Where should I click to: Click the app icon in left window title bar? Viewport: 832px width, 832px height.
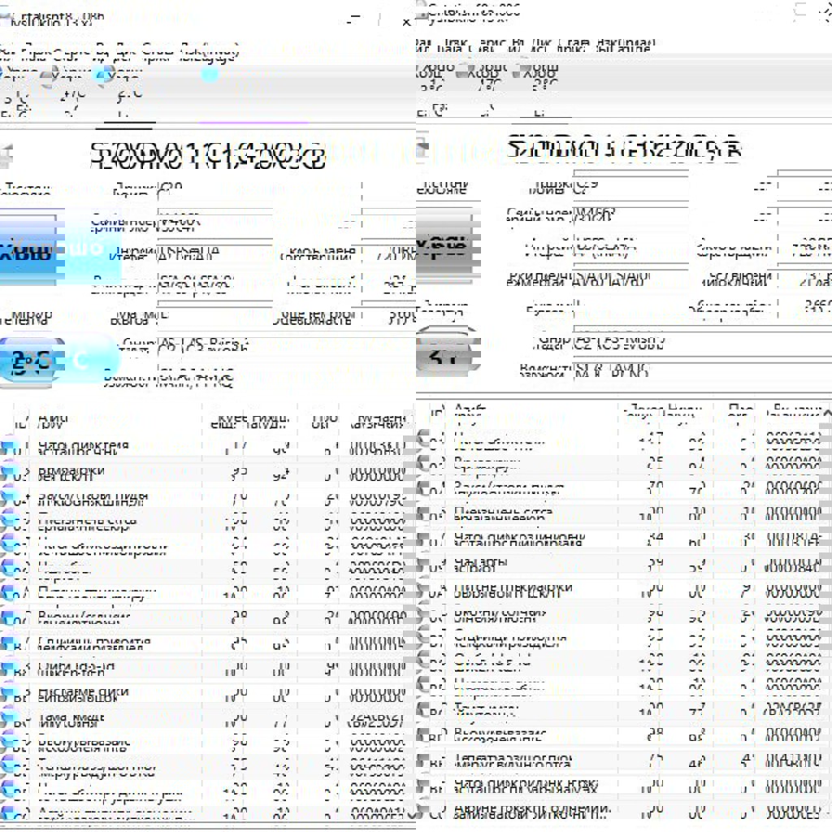[x=6, y=15]
